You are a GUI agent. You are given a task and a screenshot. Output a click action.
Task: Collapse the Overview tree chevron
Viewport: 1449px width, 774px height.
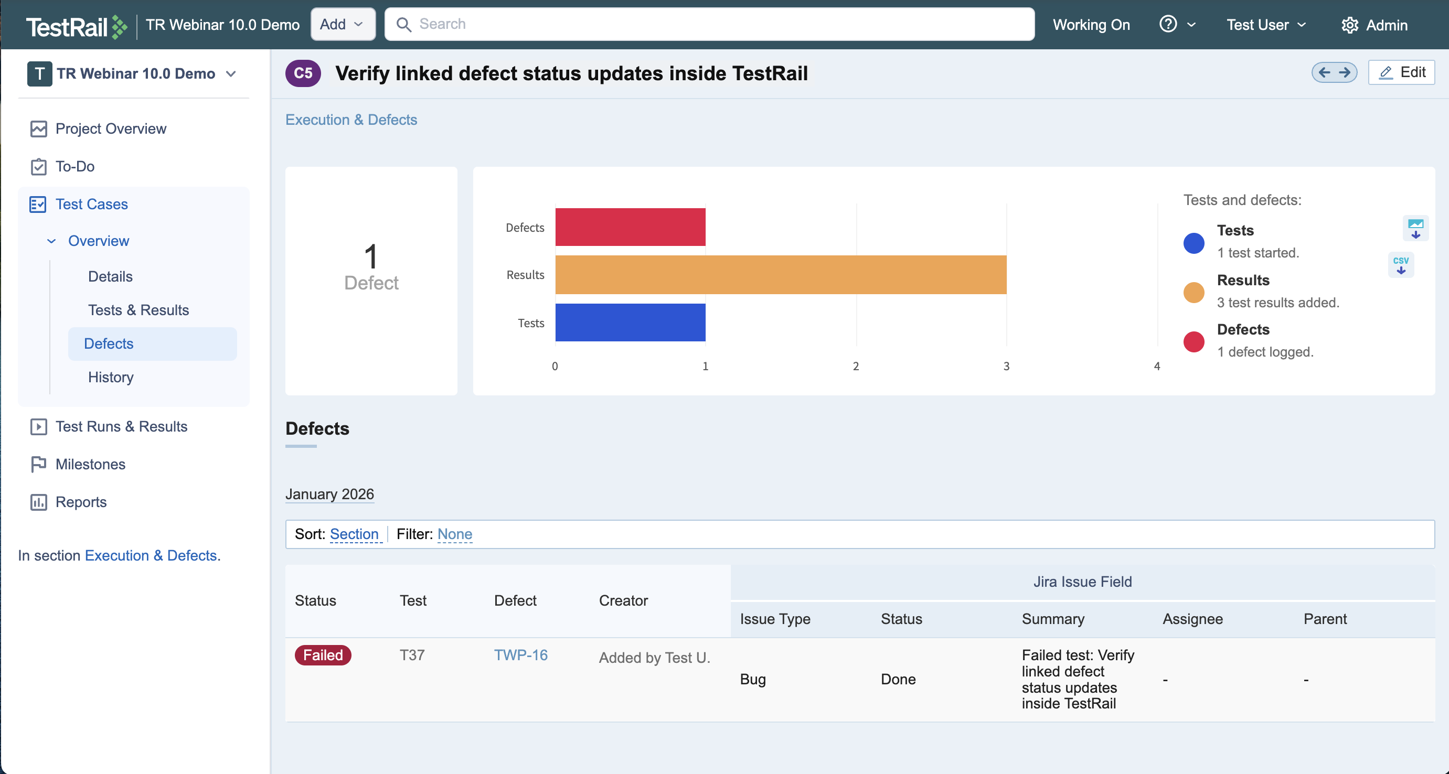pos(51,241)
